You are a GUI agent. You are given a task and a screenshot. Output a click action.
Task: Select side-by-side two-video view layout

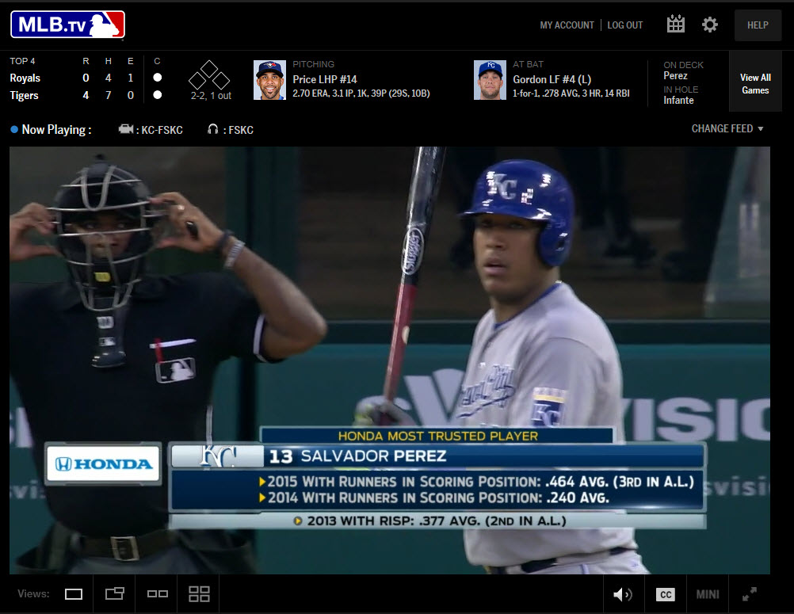(x=158, y=593)
